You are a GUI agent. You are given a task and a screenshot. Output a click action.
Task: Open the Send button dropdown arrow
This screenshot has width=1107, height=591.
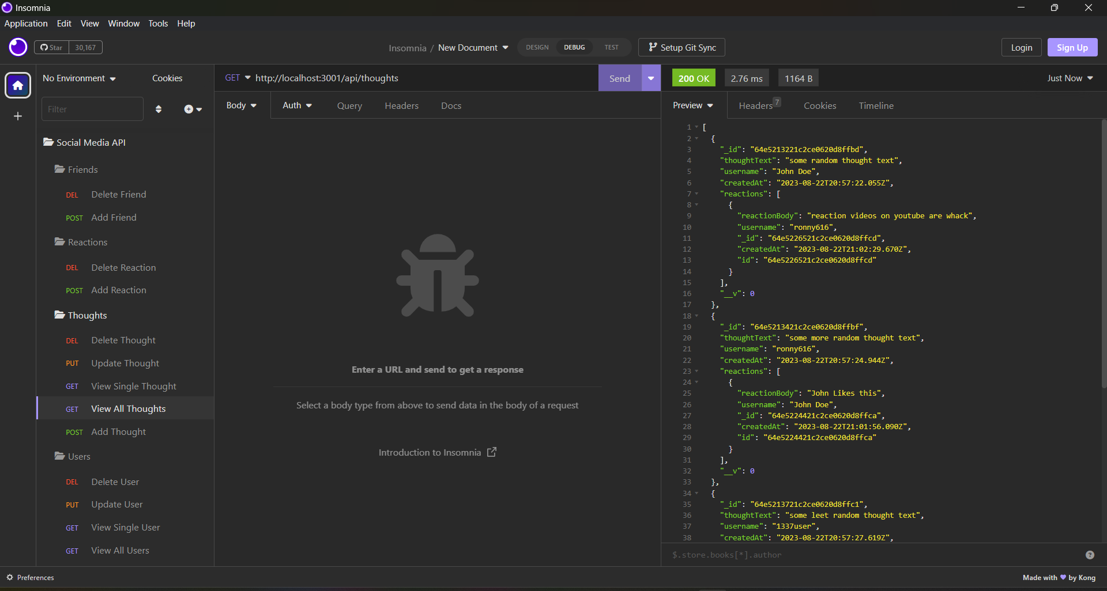pos(650,78)
